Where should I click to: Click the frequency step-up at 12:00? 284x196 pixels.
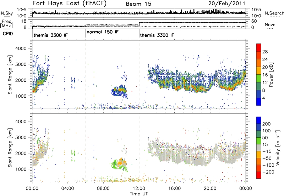click(139, 24)
